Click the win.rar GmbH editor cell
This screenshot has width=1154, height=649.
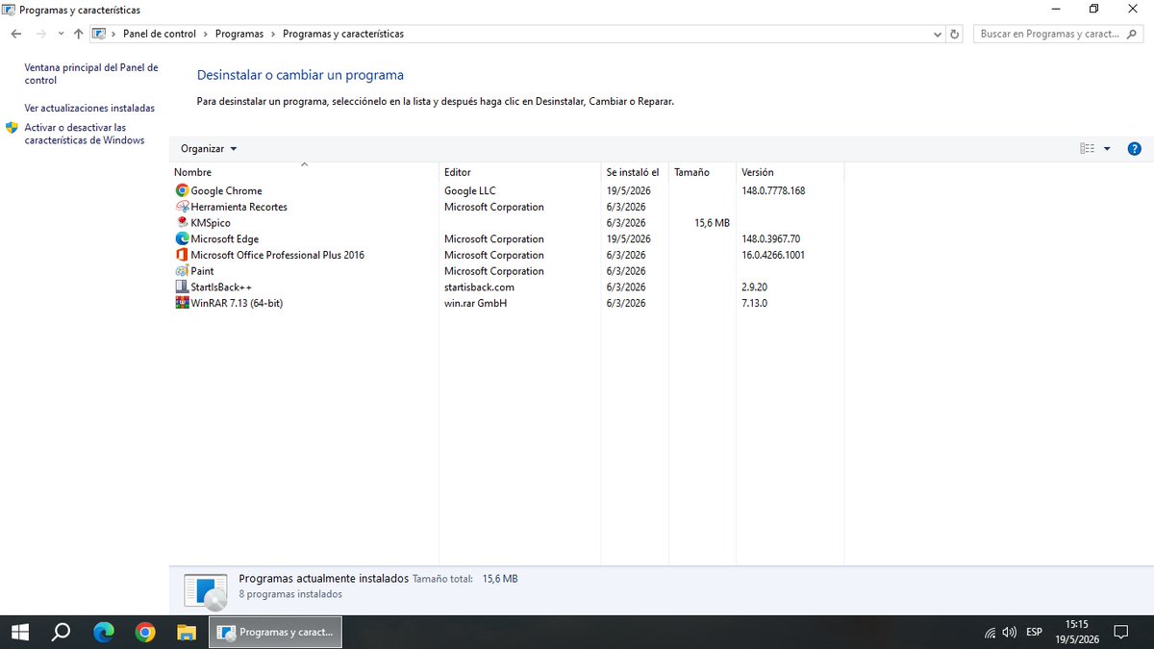(475, 303)
